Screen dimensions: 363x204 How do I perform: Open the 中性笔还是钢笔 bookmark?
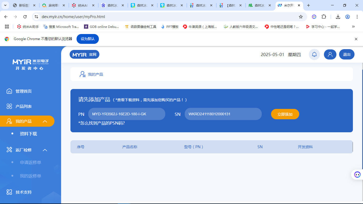pyautogui.click(x=282, y=27)
